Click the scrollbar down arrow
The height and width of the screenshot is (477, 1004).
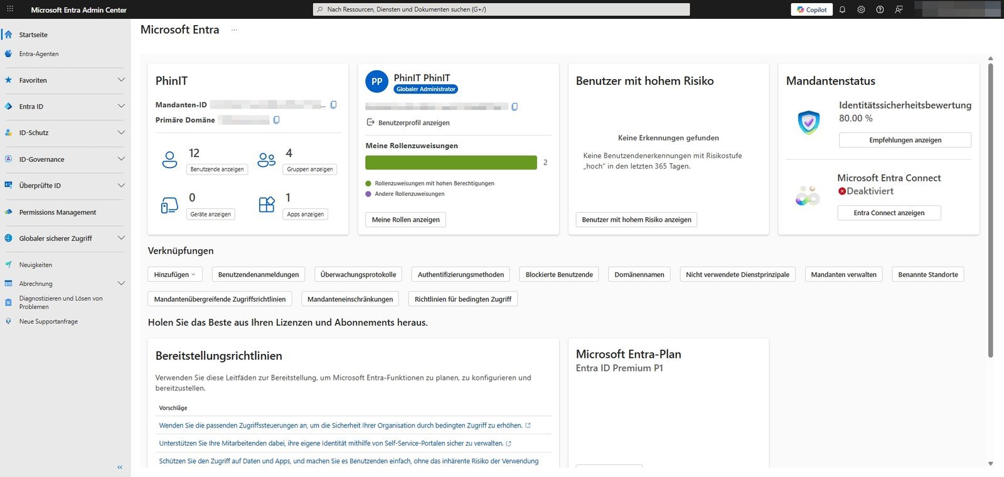click(x=990, y=464)
